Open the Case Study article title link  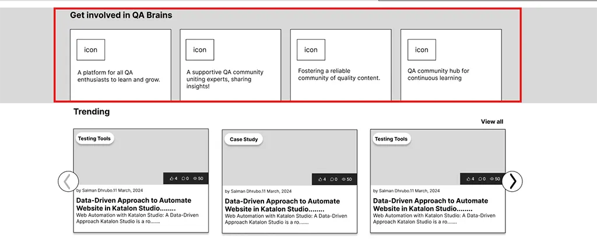pyautogui.click(x=282, y=205)
